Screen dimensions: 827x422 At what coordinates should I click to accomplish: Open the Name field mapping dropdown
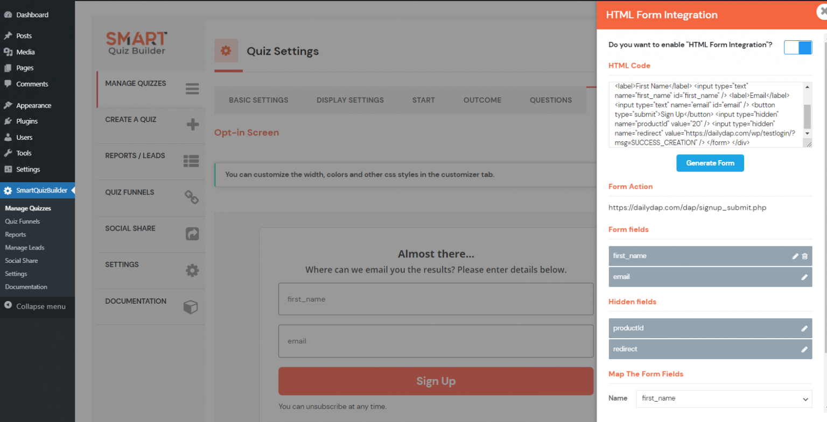coord(724,399)
